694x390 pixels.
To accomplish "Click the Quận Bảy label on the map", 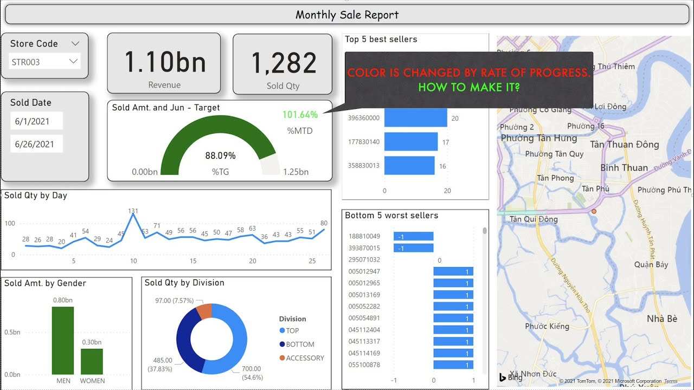I will [x=651, y=264].
